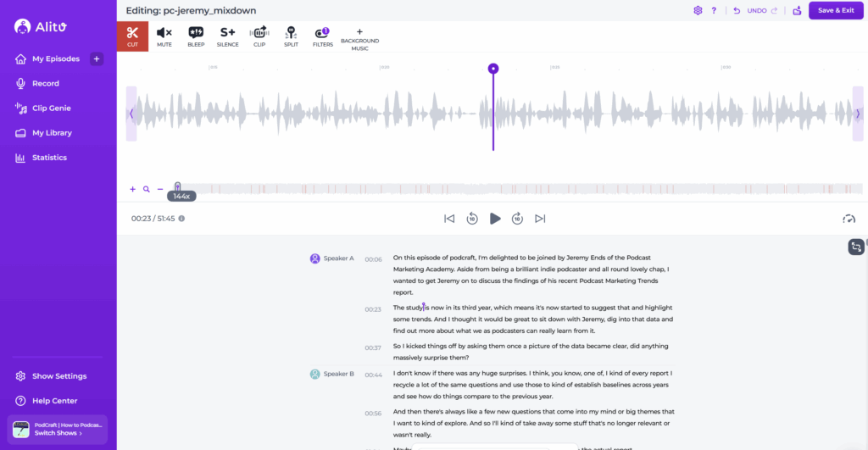868x450 pixels.
Task: Select the Clip tool
Action: pyautogui.click(x=259, y=36)
